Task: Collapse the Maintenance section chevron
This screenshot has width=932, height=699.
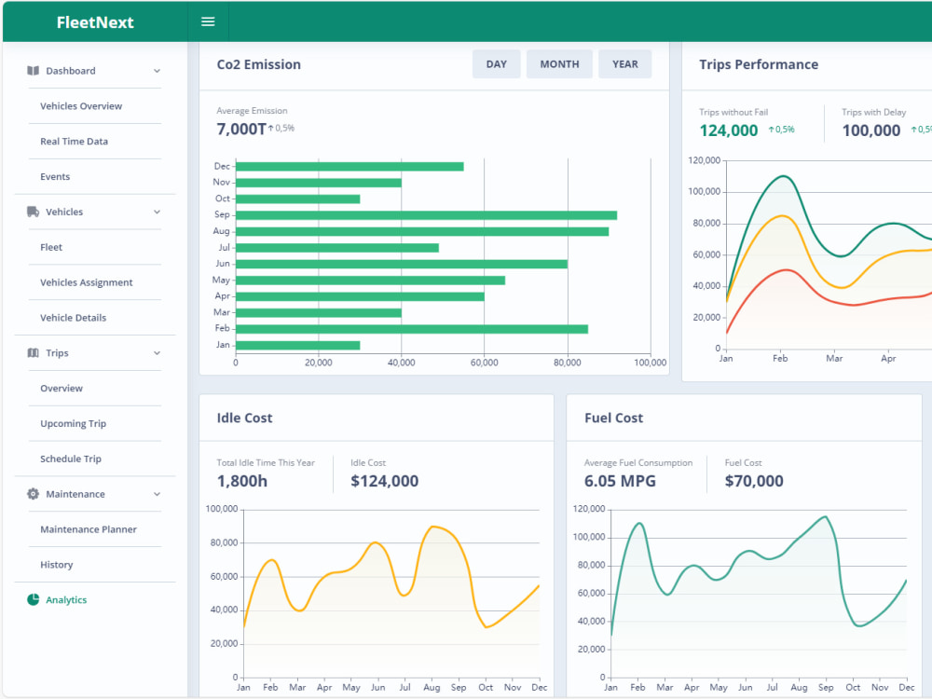Action: [x=157, y=494]
